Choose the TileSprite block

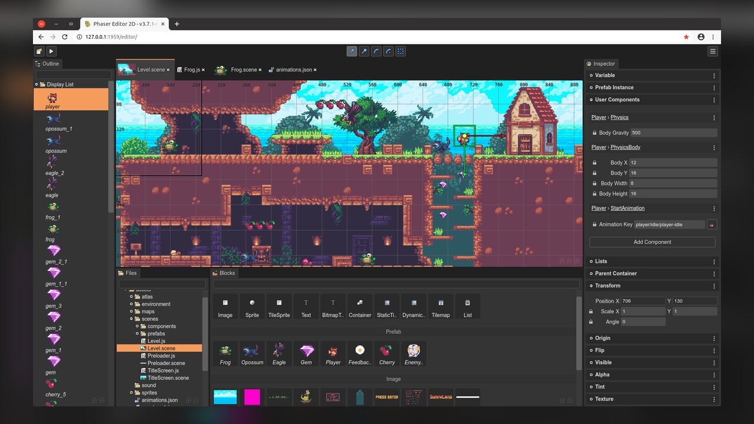pos(279,307)
